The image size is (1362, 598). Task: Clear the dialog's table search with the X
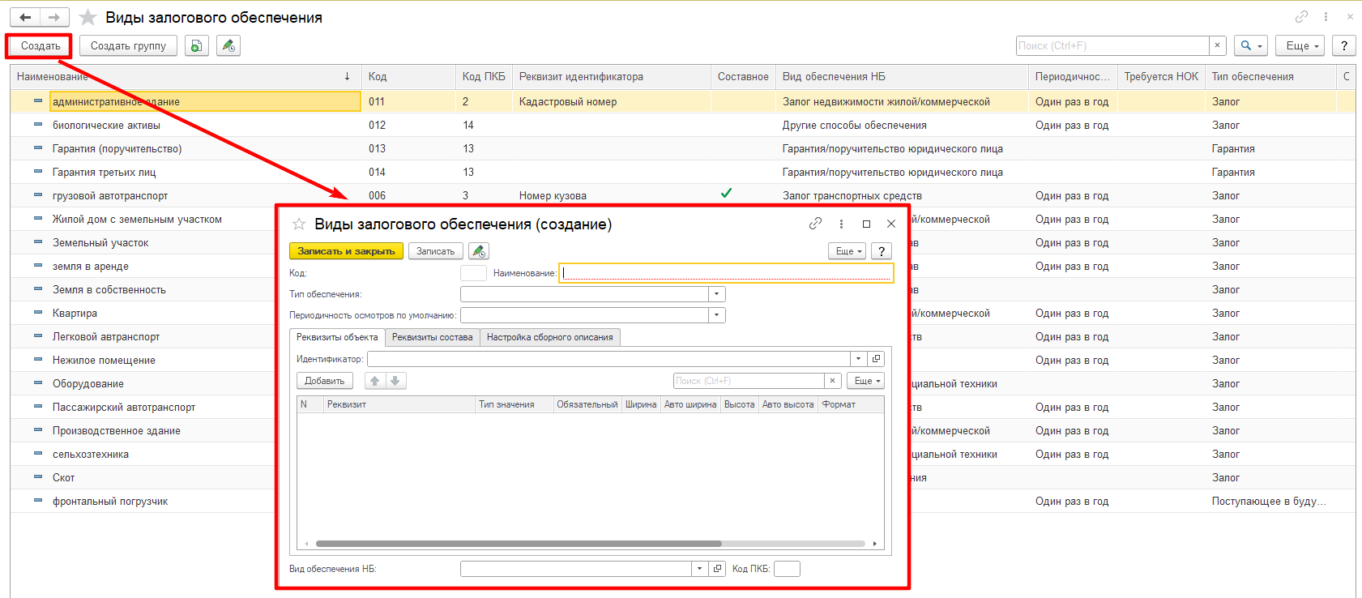(833, 381)
